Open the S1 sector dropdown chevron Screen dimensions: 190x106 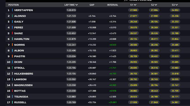[x=135, y=5]
